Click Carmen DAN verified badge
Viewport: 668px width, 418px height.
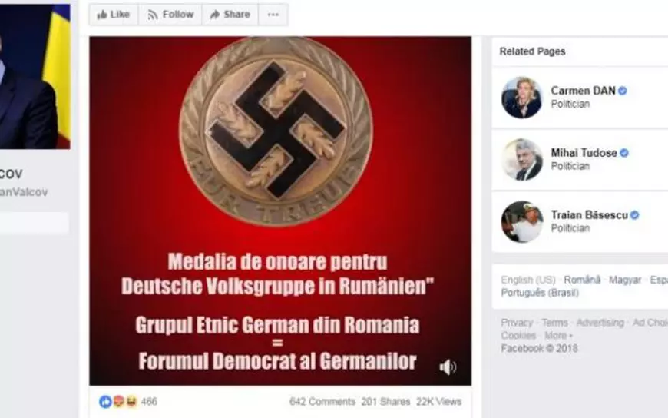(623, 91)
